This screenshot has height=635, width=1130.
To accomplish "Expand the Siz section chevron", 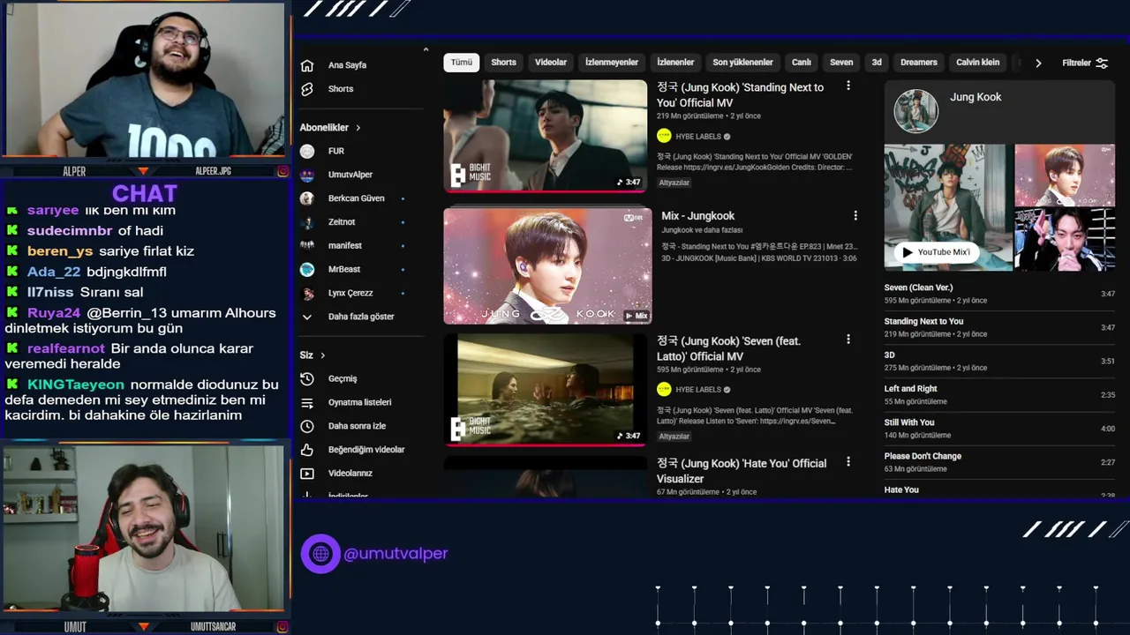I will point(322,355).
